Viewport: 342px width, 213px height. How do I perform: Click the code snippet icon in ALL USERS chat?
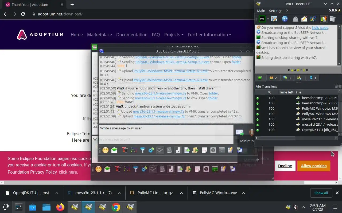click(x=204, y=150)
